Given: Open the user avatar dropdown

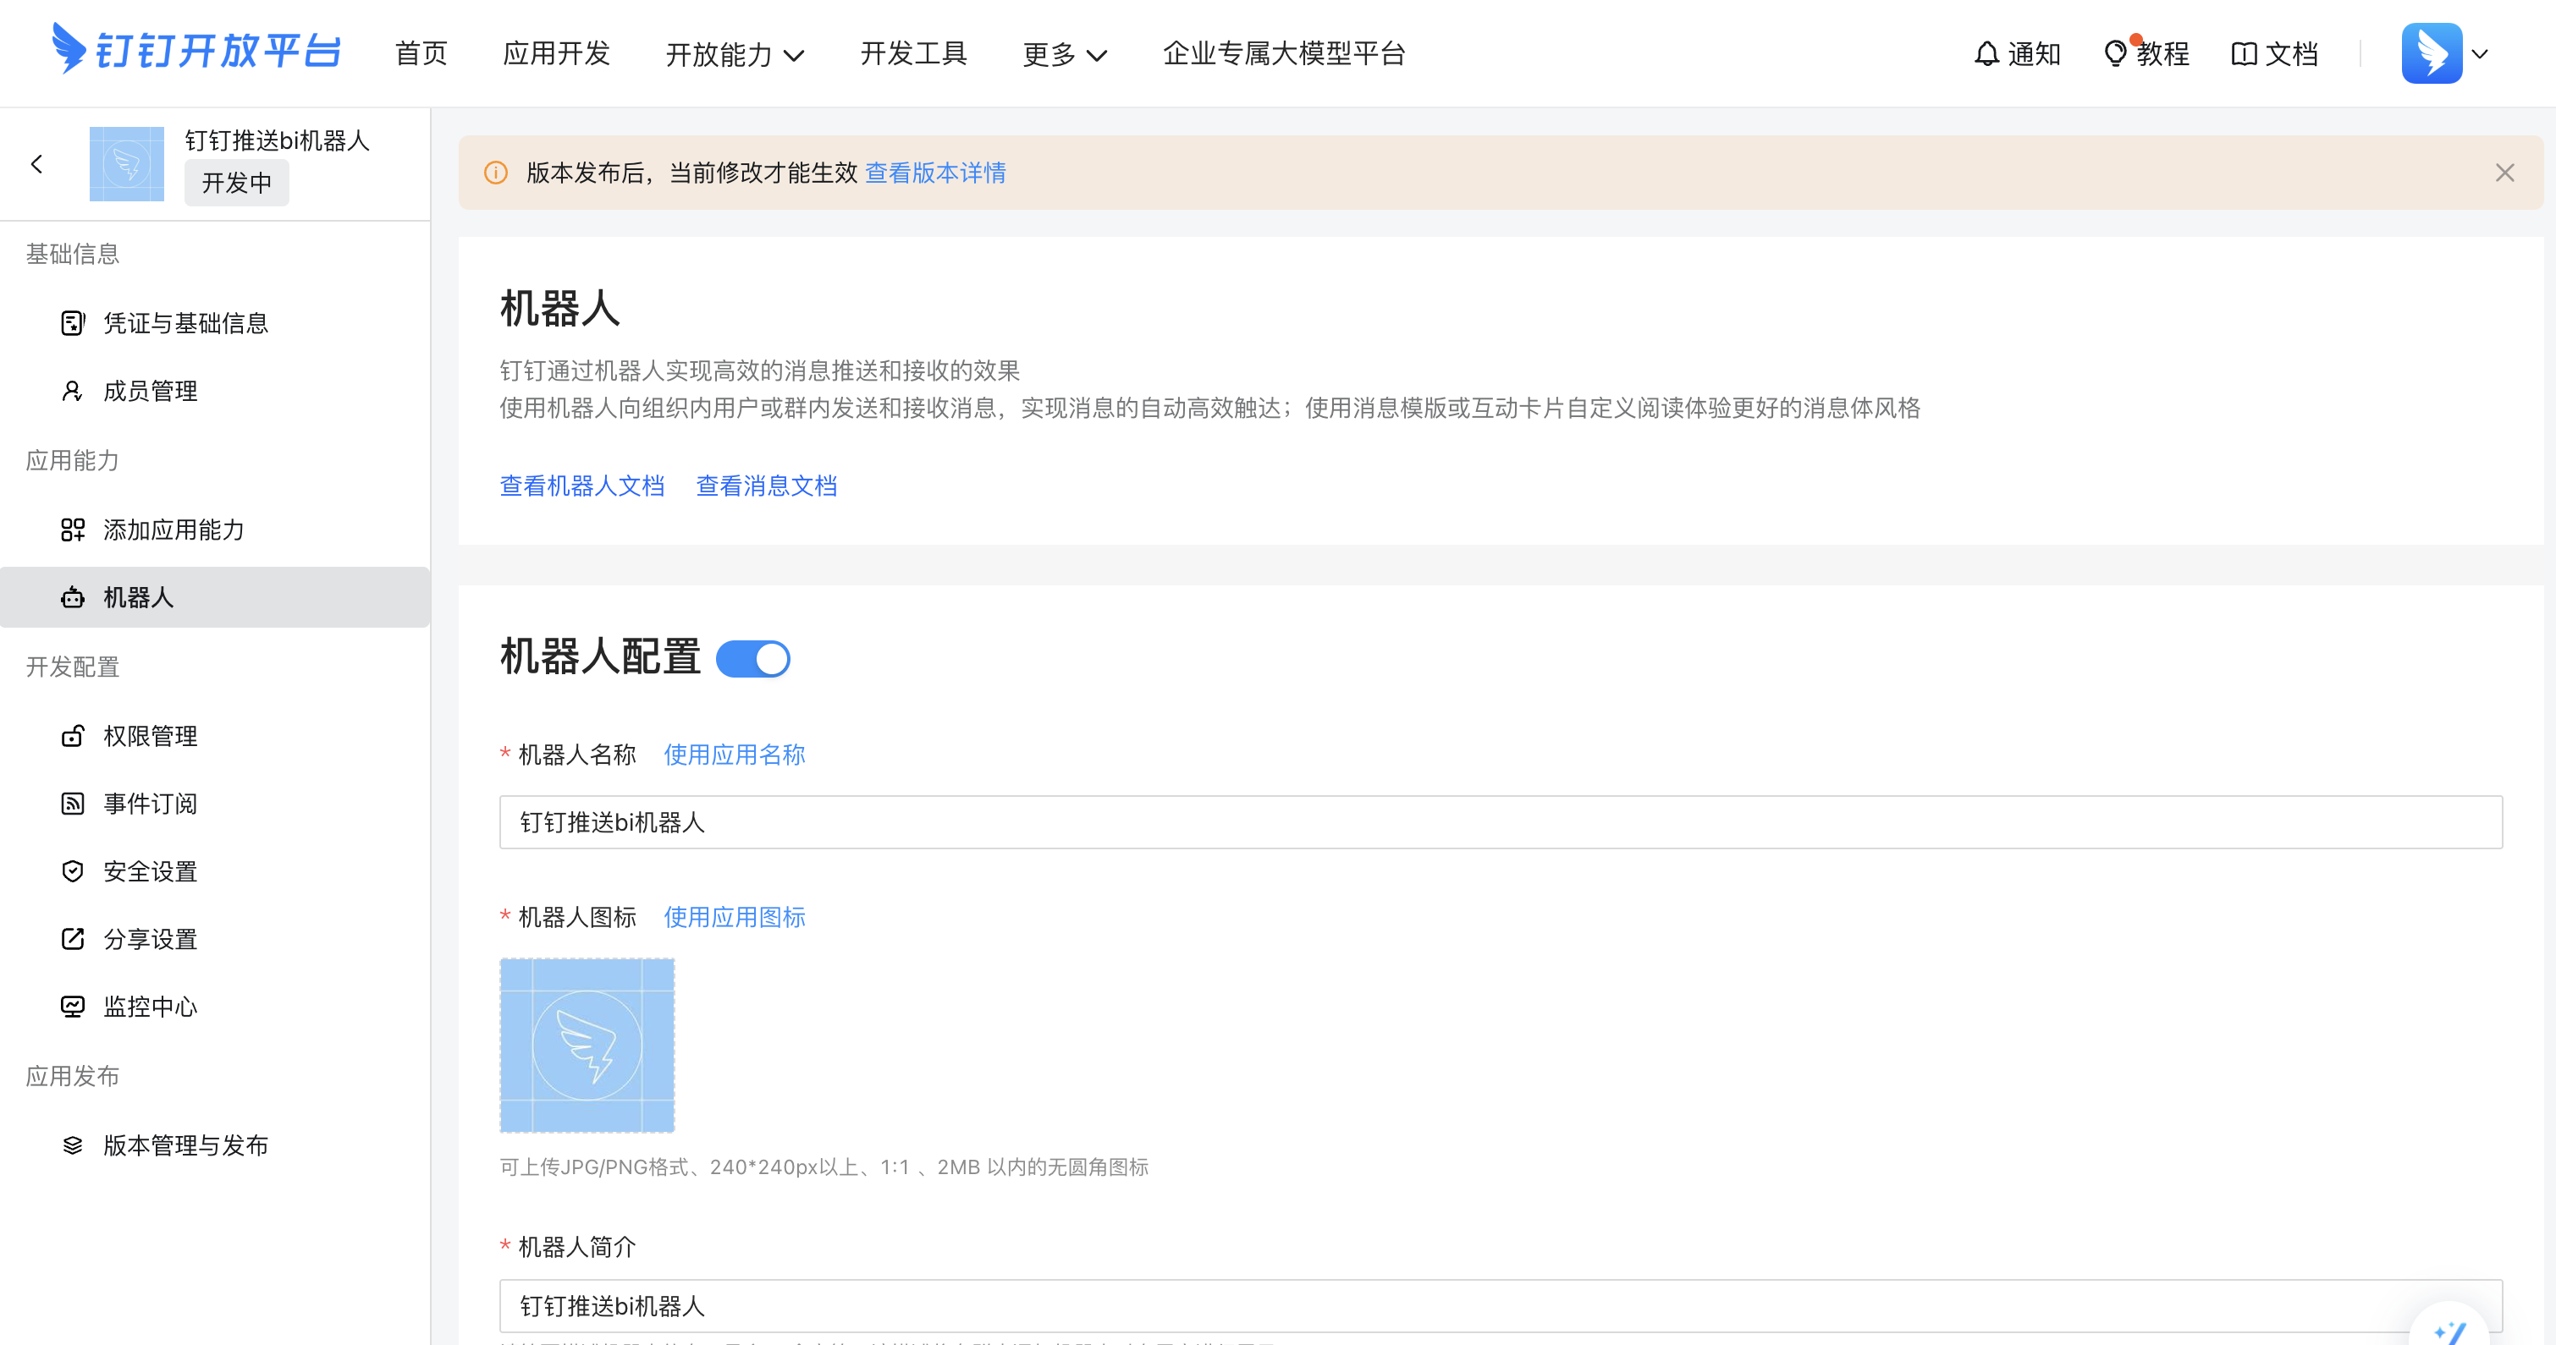Looking at the screenshot, I should pyautogui.click(x=2446, y=53).
